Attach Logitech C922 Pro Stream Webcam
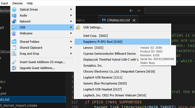This screenshot has height=108, width=195. point(122,95)
